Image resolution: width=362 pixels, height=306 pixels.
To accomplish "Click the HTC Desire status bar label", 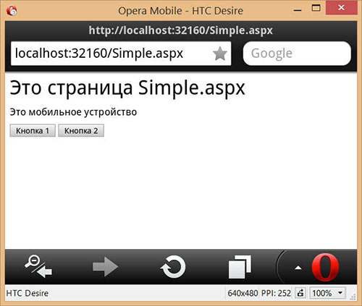I will (x=28, y=293).
